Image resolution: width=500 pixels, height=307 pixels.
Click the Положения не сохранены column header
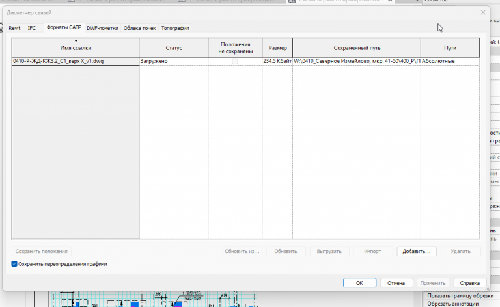(235, 47)
